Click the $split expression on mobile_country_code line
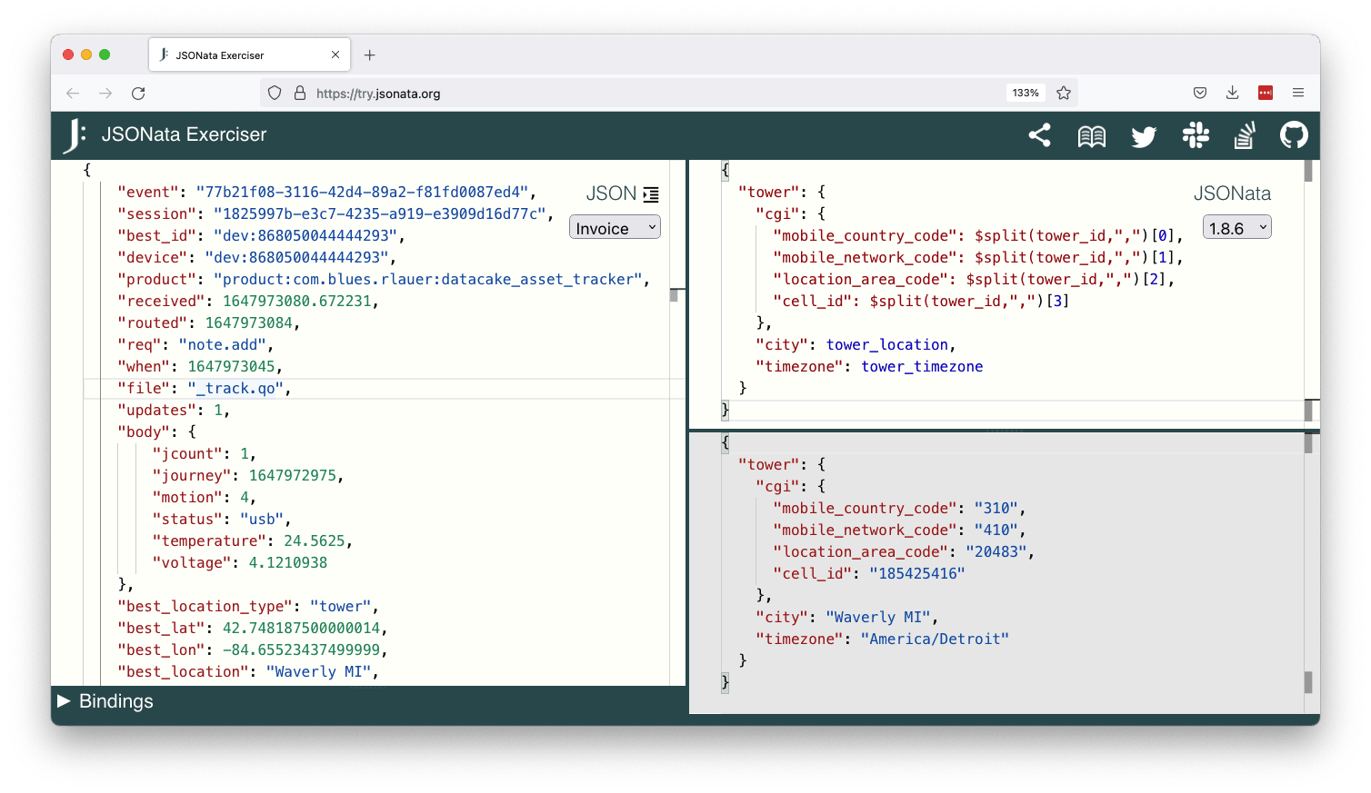This screenshot has height=793, width=1371. (x=1074, y=236)
